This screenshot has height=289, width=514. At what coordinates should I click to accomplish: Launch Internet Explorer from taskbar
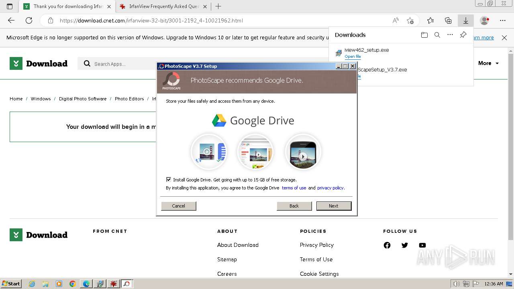[x=32, y=284]
